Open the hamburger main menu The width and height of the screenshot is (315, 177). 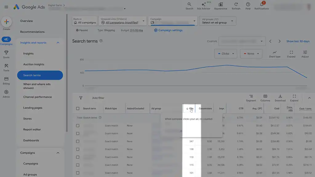coord(6,7)
